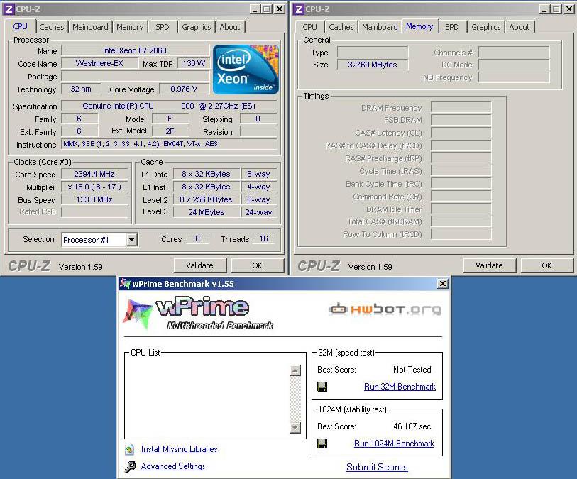This screenshot has width=577, height=479.
Task: Close the wPrime Benchmark window
Action: tap(443, 284)
